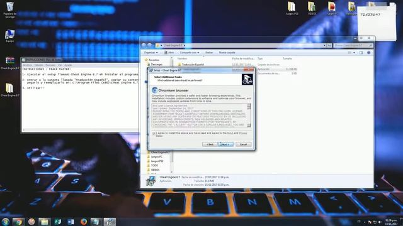Expand the Compartir con dropdown

pyautogui.click(x=190, y=53)
